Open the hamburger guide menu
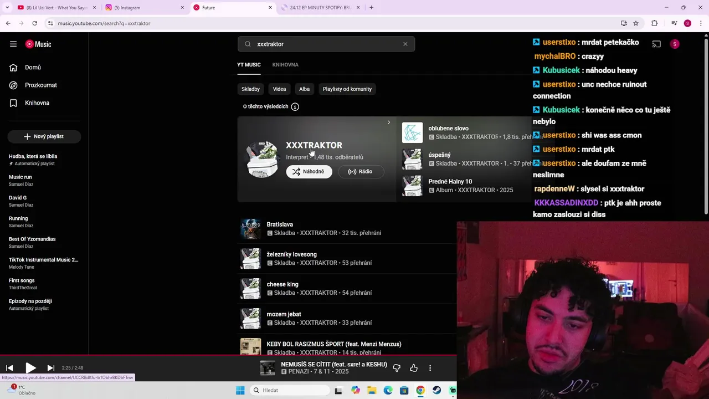The image size is (709, 399). point(13,44)
